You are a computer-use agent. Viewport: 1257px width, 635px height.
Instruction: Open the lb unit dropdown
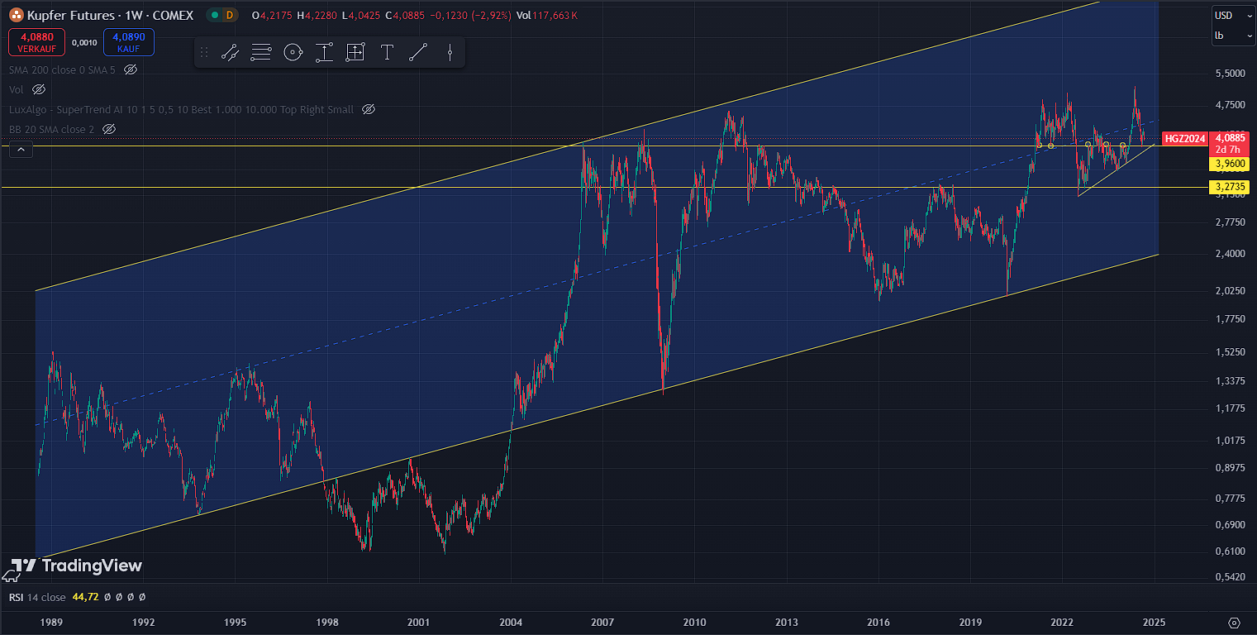pyautogui.click(x=1234, y=36)
